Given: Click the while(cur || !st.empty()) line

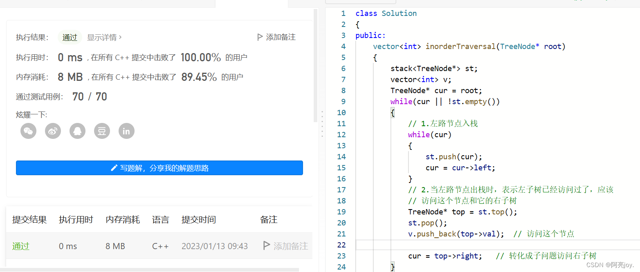Looking at the screenshot, I should click(x=445, y=102).
